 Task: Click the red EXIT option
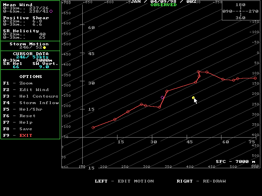pyautogui.click(x=26, y=135)
